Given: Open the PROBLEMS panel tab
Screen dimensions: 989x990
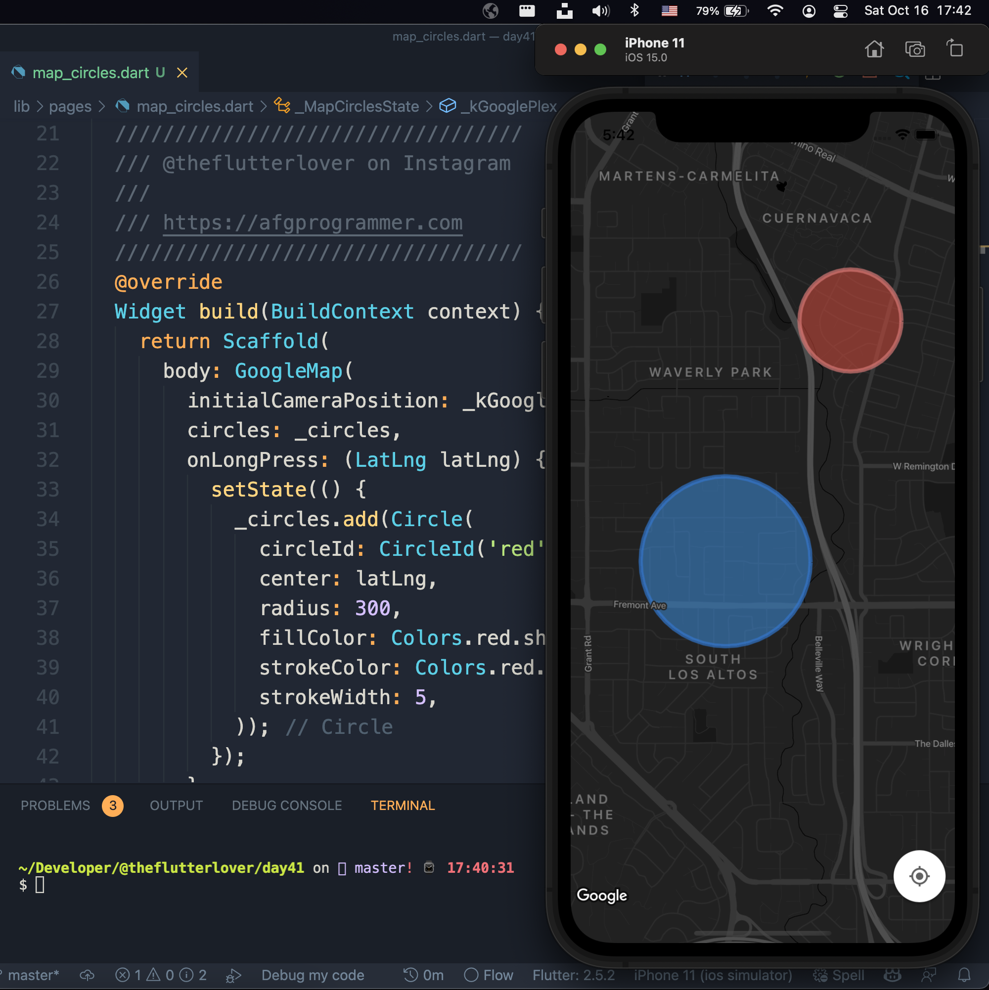Looking at the screenshot, I should pyautogui.click(x=55, y=805).
